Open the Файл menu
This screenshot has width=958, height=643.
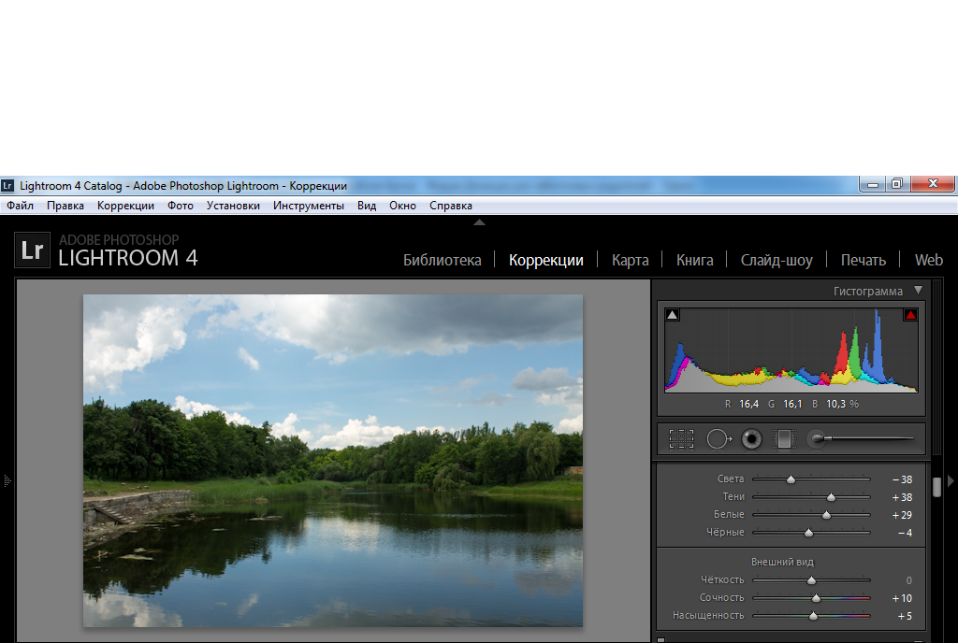[20, 206]
